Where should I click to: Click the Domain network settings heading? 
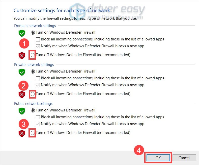(35, 26)
